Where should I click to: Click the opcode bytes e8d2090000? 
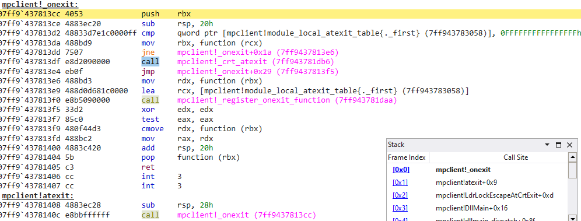pos(87,62)
